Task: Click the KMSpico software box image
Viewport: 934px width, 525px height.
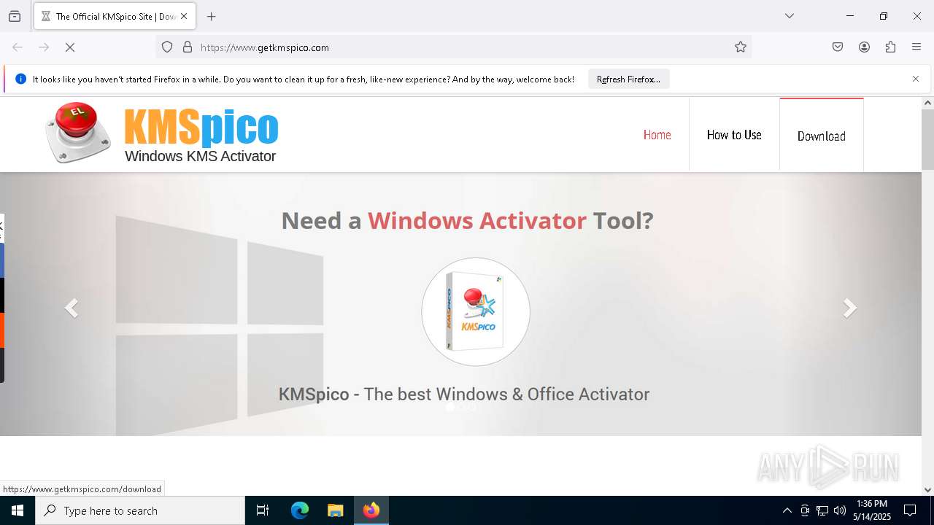Action: tap(476, 311)
